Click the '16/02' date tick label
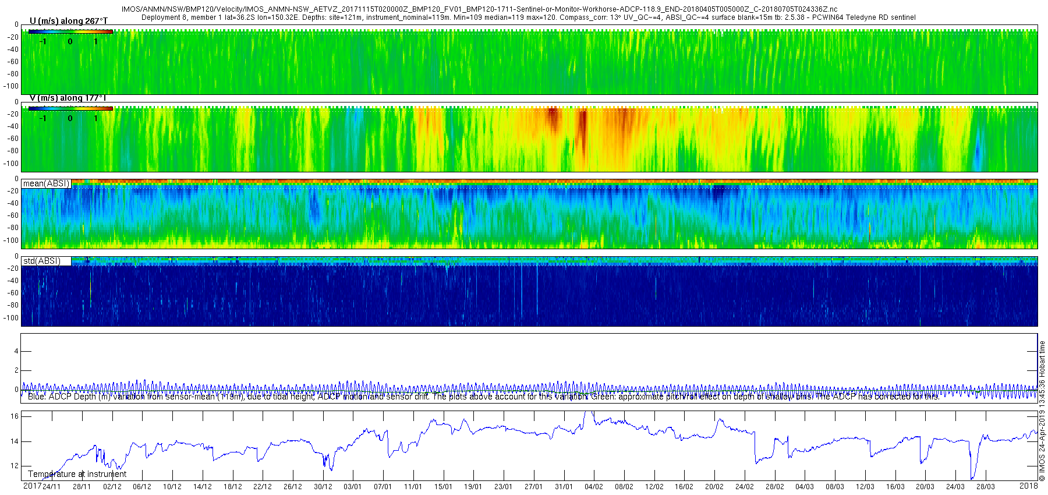The image size is (1048, 495). click(x=684, y=487)
